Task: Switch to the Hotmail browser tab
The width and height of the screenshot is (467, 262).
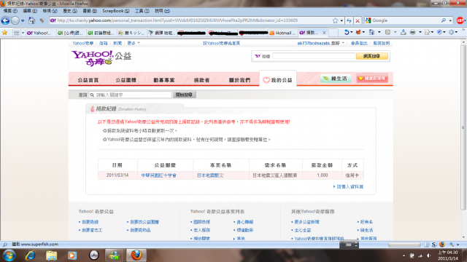Action: [282, 33]
